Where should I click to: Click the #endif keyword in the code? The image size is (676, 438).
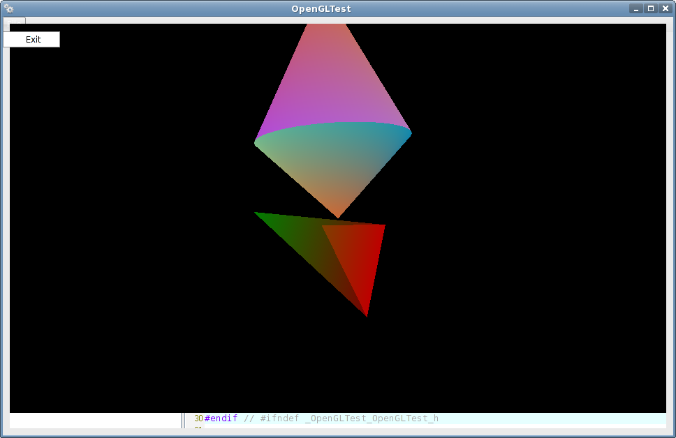pos(221,418)
